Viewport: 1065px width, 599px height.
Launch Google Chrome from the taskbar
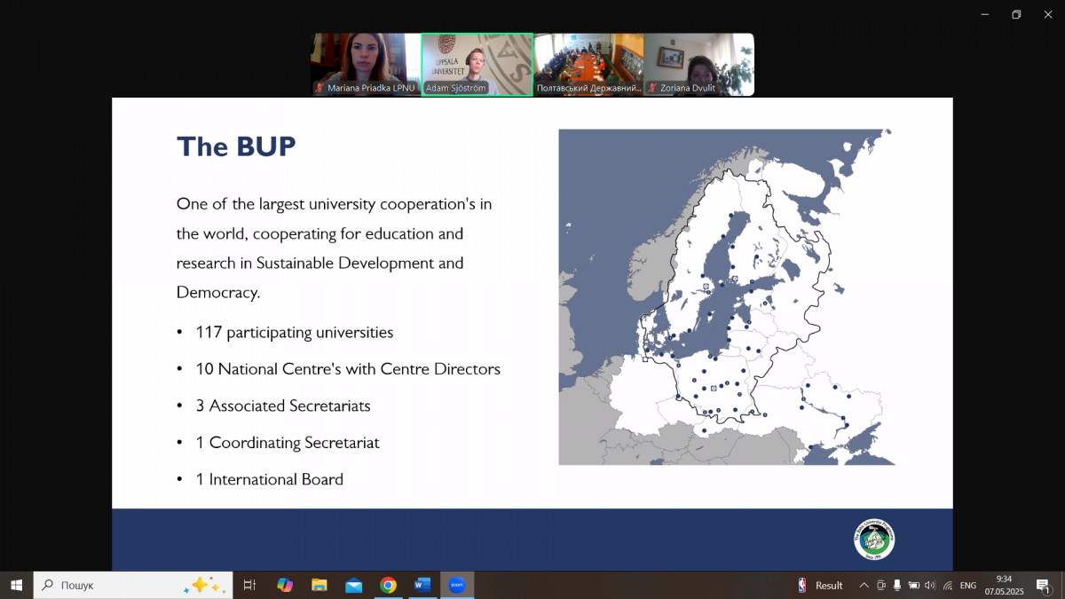click(388, 585)
